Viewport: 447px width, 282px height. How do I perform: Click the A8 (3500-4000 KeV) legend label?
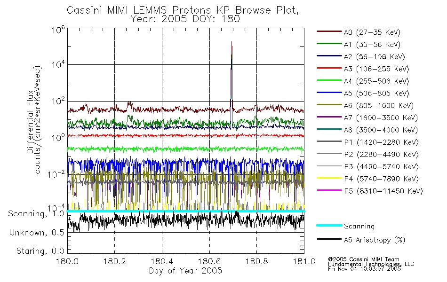click(381, 130)
